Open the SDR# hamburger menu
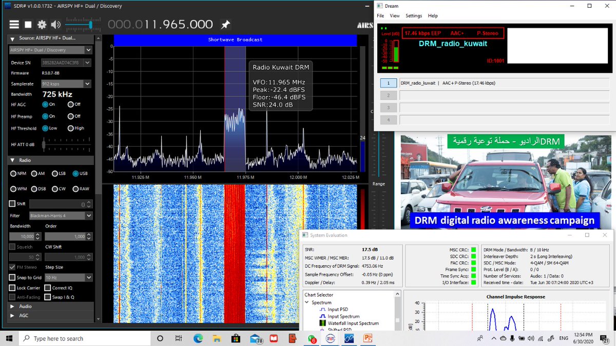Screen dimensions: 616x346 [14, 24]
